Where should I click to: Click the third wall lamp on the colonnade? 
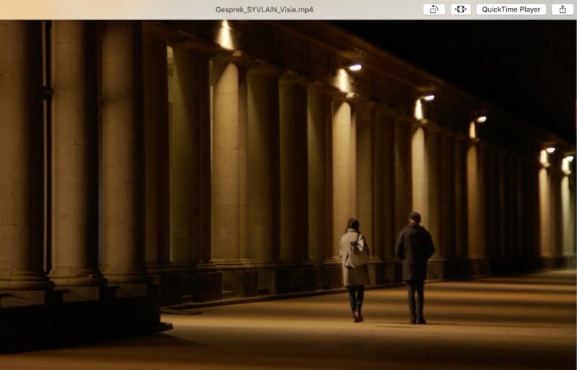481,119
